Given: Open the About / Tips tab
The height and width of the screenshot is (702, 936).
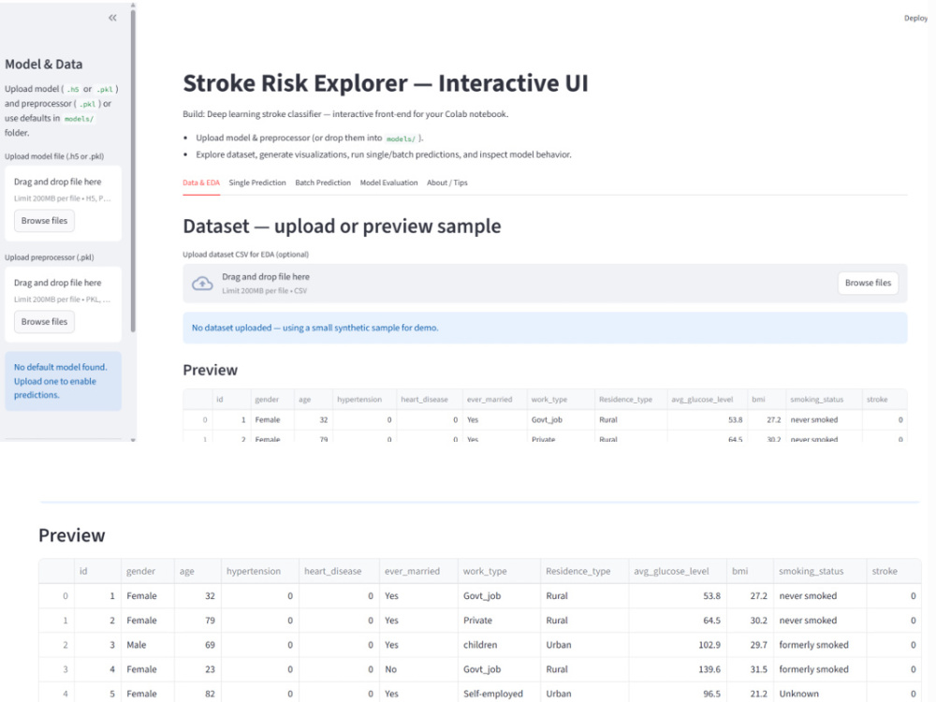Looking at the screenshot, I should tap(447, 183).
